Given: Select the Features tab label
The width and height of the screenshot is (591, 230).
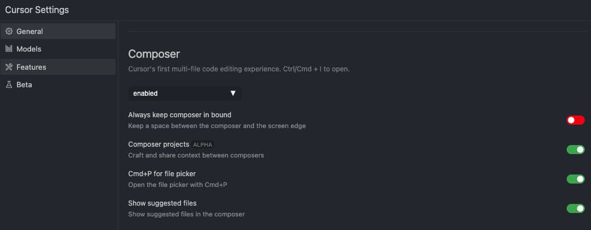Looking at the screenshot, I should pyautogui.click(x=31, y=67).
